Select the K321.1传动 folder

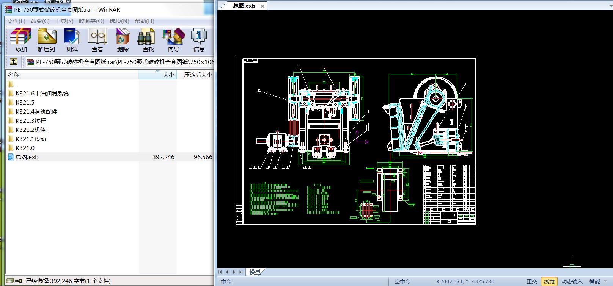31,139
